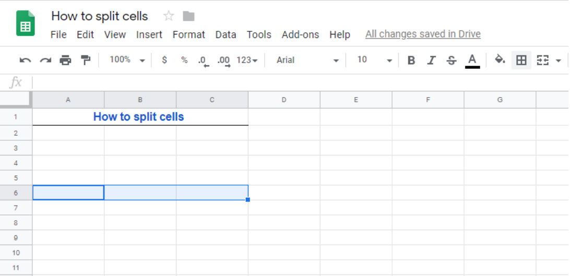Click the Fill color bucket icon
The image size is (570, 276).
[500, 59]
